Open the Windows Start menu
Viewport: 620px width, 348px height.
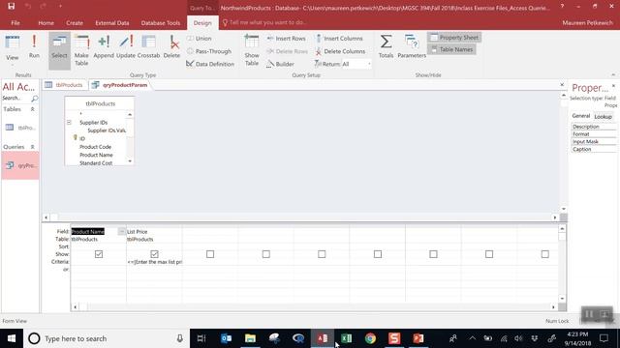click(12, 338)
